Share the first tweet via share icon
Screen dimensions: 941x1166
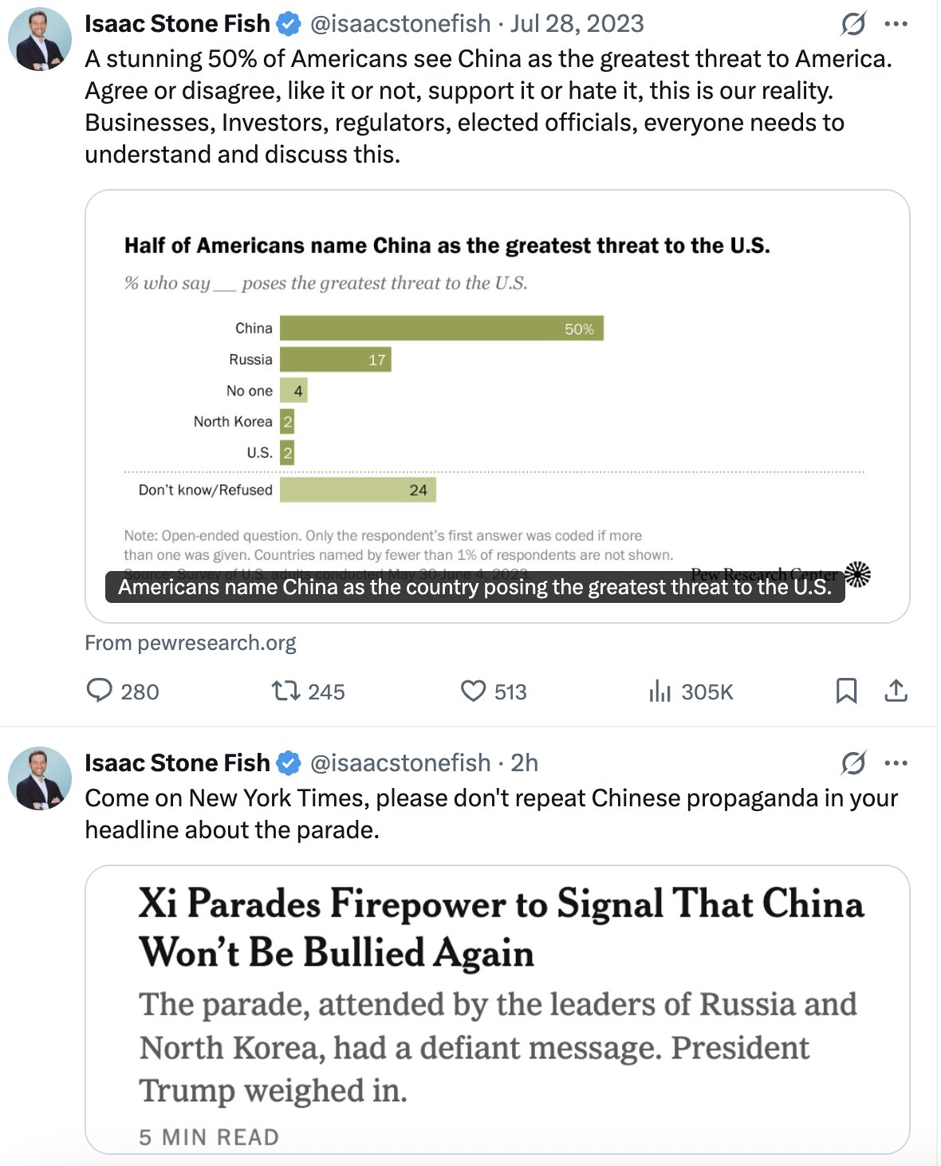[x=896, y=691]
